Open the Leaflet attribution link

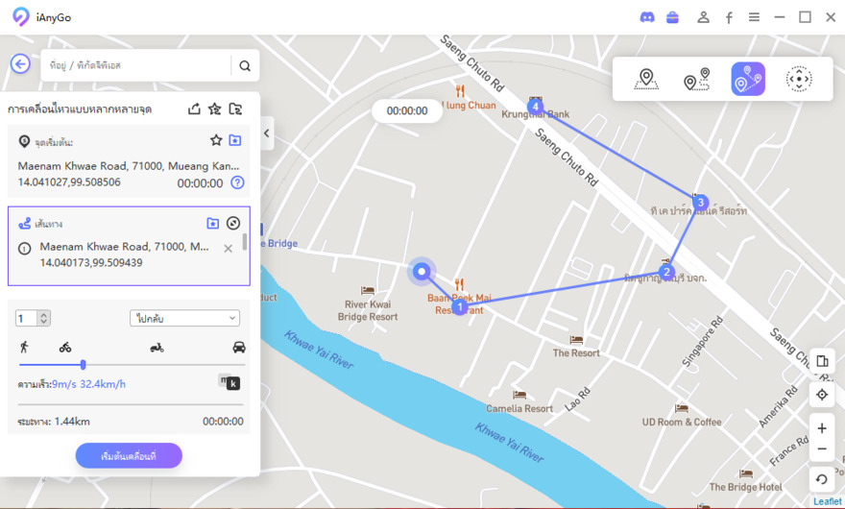(827, 501)
